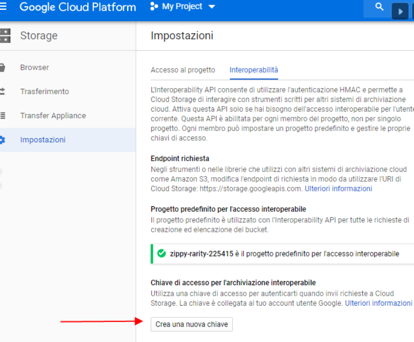This screenshot has width=414, height=342.
Task: Switch to Accesso al progetto tab
Action: pos(183,70)
